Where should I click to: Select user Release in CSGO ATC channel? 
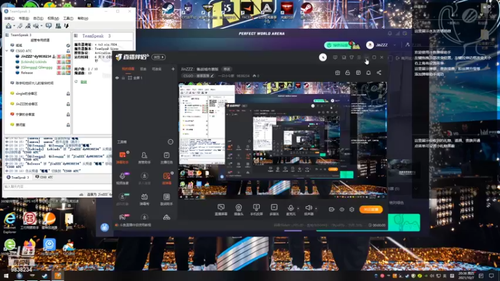coord(27,72)
